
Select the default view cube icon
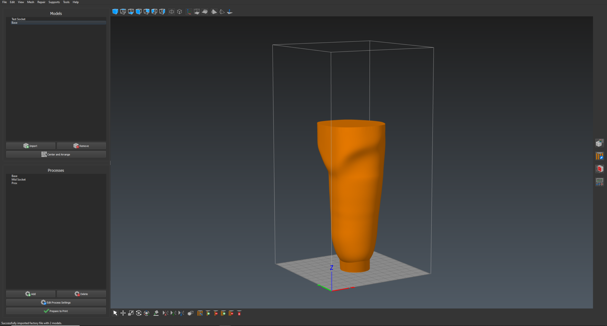(115, 12)
